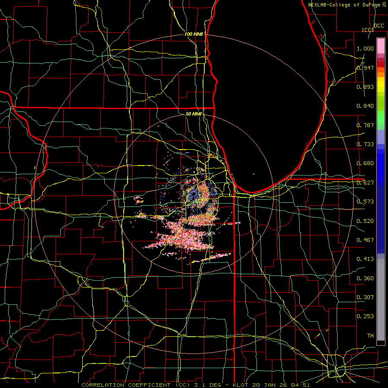
Task: Click the 0.893 color bar value
Action: click(365, 87)
